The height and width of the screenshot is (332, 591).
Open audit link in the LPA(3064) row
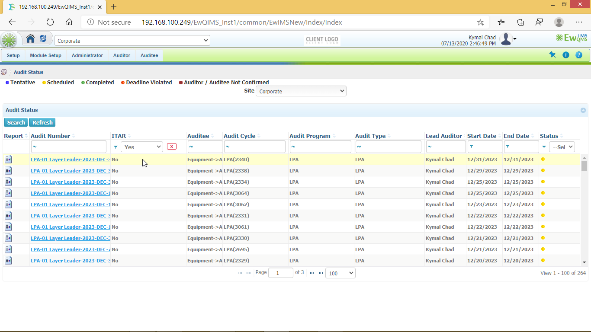click(x=71, y=193)
